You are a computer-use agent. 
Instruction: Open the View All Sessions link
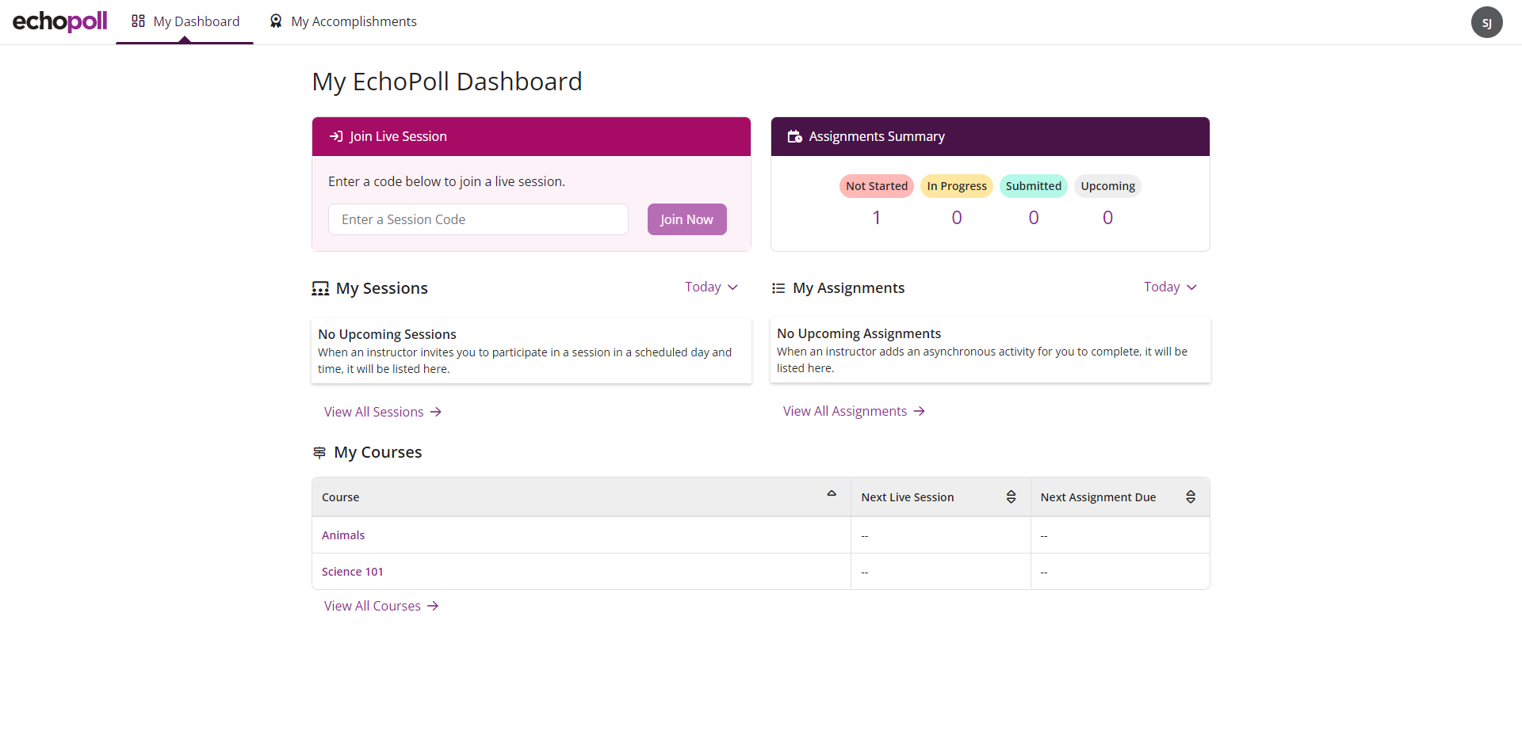[x=383, y=412]
